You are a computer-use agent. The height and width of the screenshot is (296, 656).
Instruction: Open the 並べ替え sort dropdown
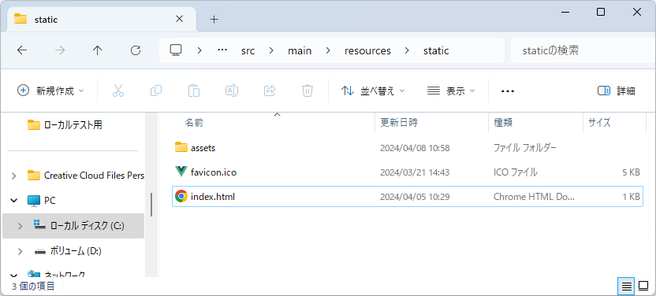click(x=373, y=91)
